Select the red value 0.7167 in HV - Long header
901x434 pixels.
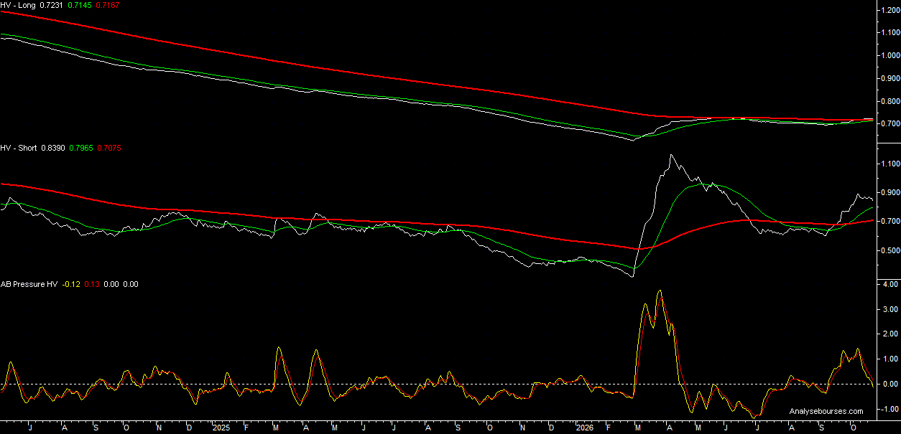point(107,4)
